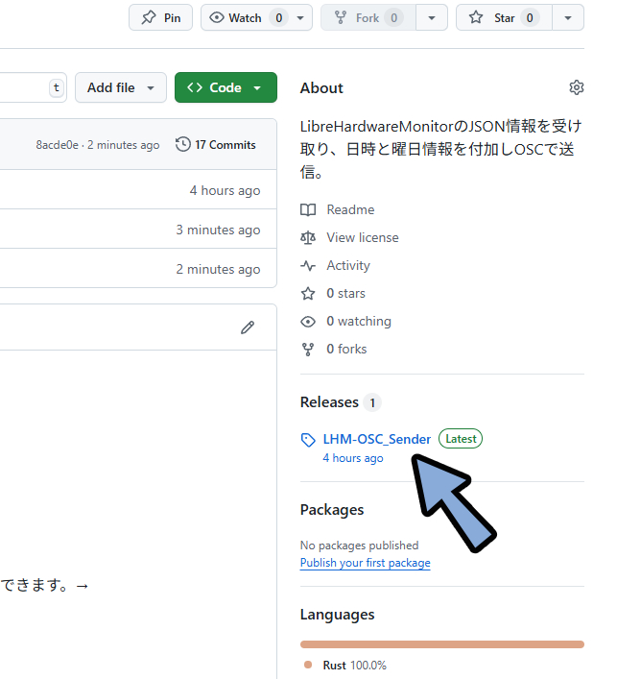Open the LHM-OSC_Sender release
Viewport: 617px width, 679px height.
pyautogui.click(x=377, y=439)
